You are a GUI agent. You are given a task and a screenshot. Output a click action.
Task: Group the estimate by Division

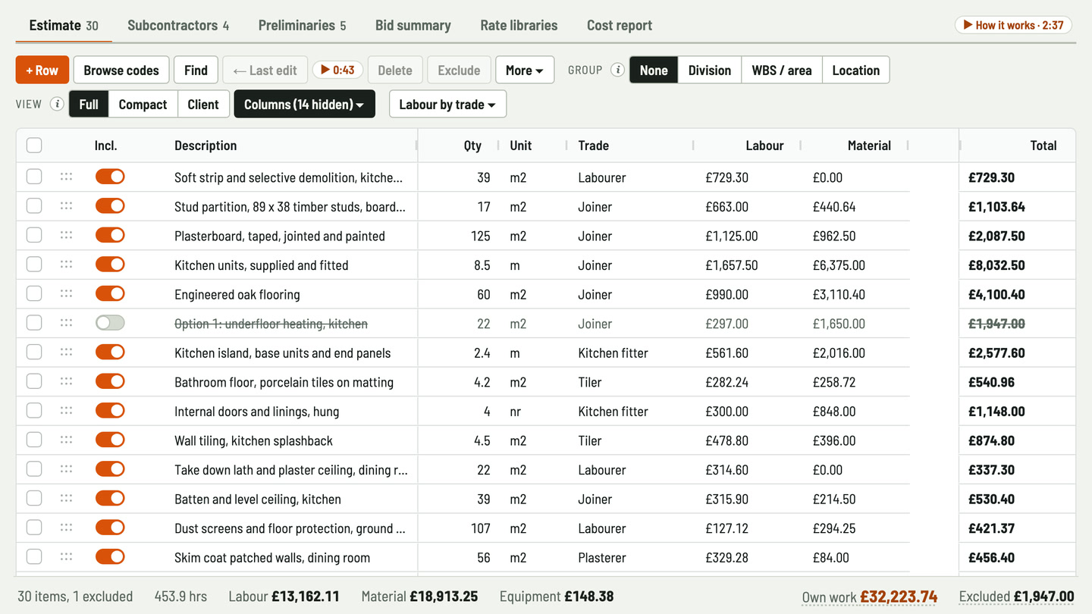710,70
